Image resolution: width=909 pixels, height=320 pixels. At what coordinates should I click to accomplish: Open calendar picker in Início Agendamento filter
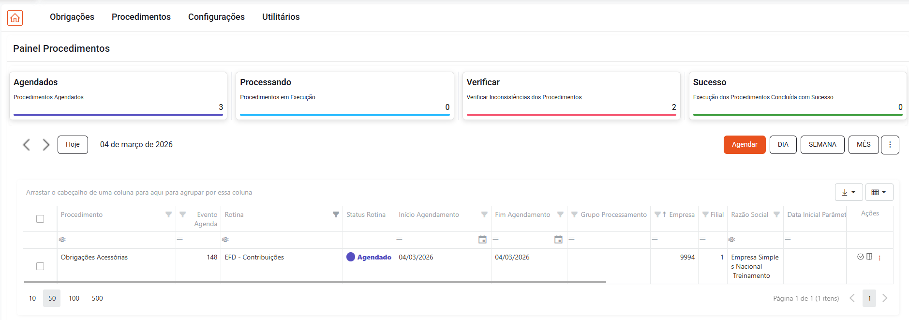point(482,240)
